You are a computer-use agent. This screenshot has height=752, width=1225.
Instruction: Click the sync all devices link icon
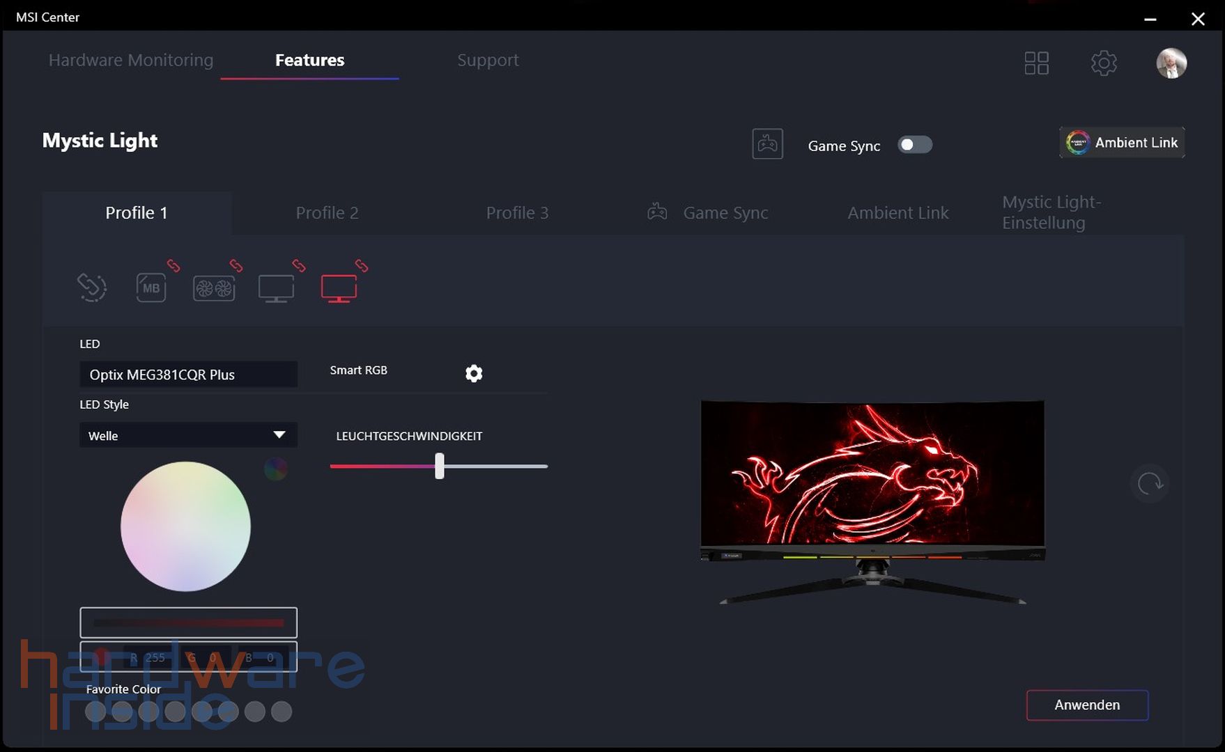(91, 286)
